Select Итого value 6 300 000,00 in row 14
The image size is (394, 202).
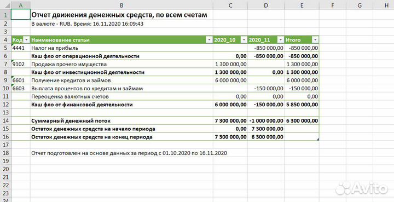point(302,120)
